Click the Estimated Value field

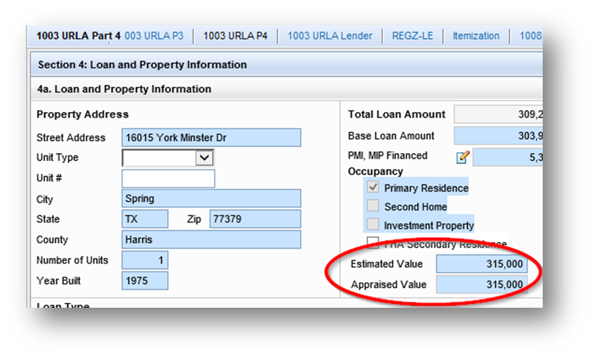(481, 264)
